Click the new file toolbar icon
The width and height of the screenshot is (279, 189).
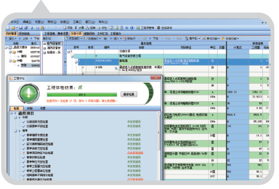[8, 28]
